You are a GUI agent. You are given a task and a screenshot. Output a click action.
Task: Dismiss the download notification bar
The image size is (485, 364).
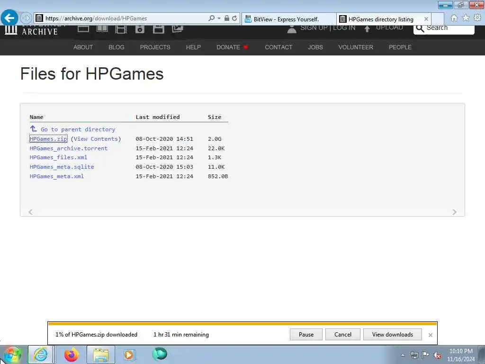pyautogui.click(x=430, y=335)
